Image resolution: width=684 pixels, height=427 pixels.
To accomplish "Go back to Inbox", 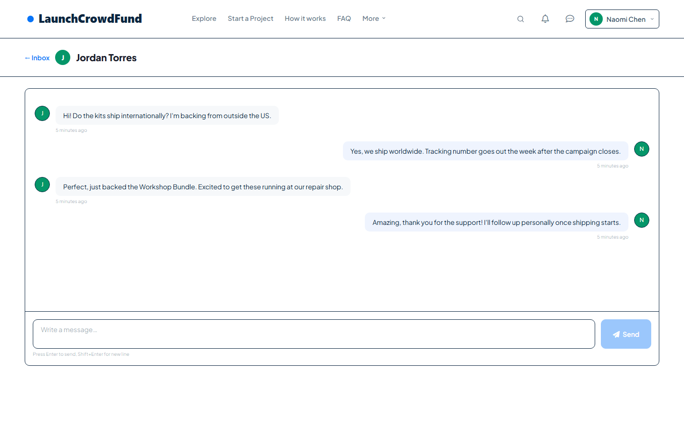I will point(37,58).
